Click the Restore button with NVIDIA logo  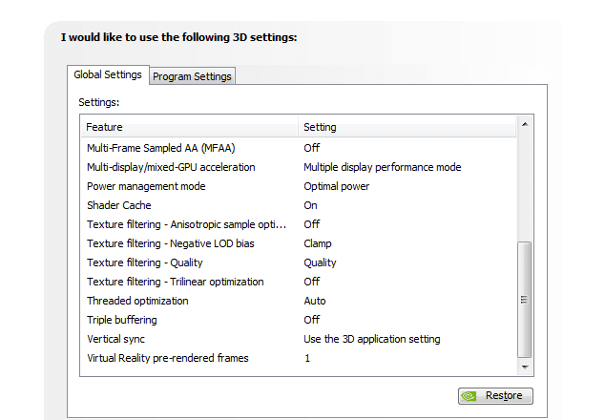[495, 395]
